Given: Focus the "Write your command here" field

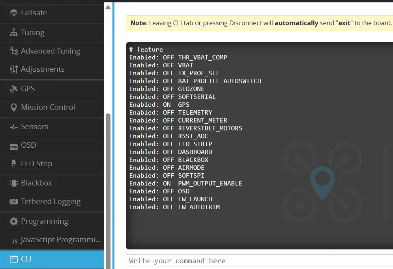Looking at the screenshot, I should pos(259,261).
